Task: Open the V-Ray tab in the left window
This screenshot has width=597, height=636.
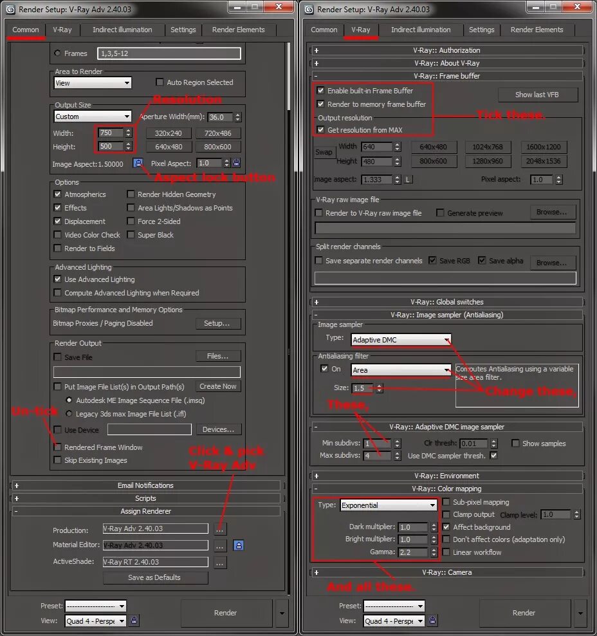Action: (x=62, y=30)
